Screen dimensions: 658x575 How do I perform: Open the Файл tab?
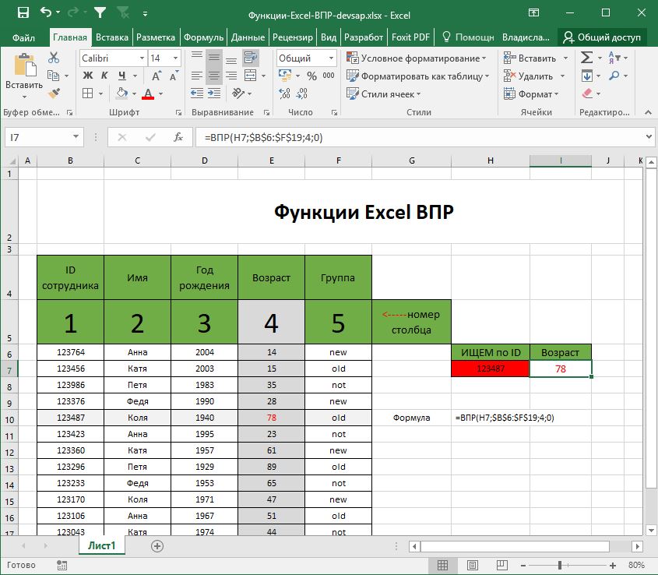[23, 37]
